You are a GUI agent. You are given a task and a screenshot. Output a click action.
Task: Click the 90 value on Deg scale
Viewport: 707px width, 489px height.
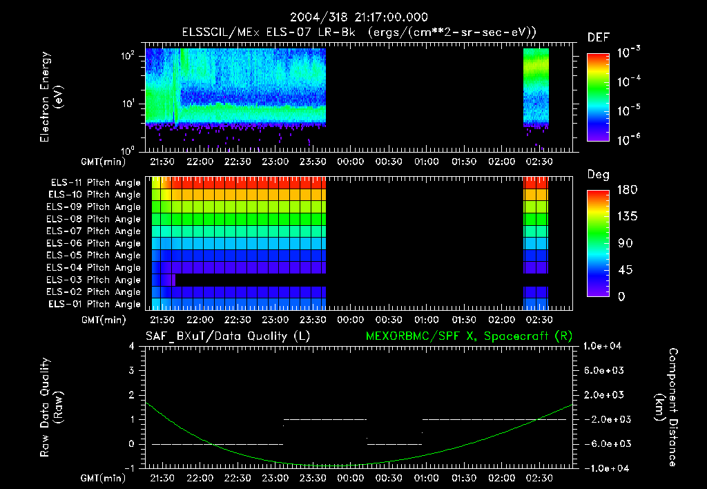pyautogui.click(x=626, y=244)
